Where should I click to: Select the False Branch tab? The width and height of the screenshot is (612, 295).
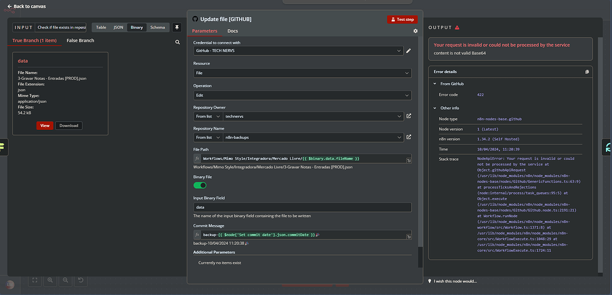pyautogui.click(x=80, y=41)
